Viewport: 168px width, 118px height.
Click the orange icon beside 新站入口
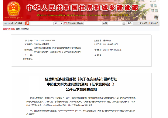[x=149, y=23]
